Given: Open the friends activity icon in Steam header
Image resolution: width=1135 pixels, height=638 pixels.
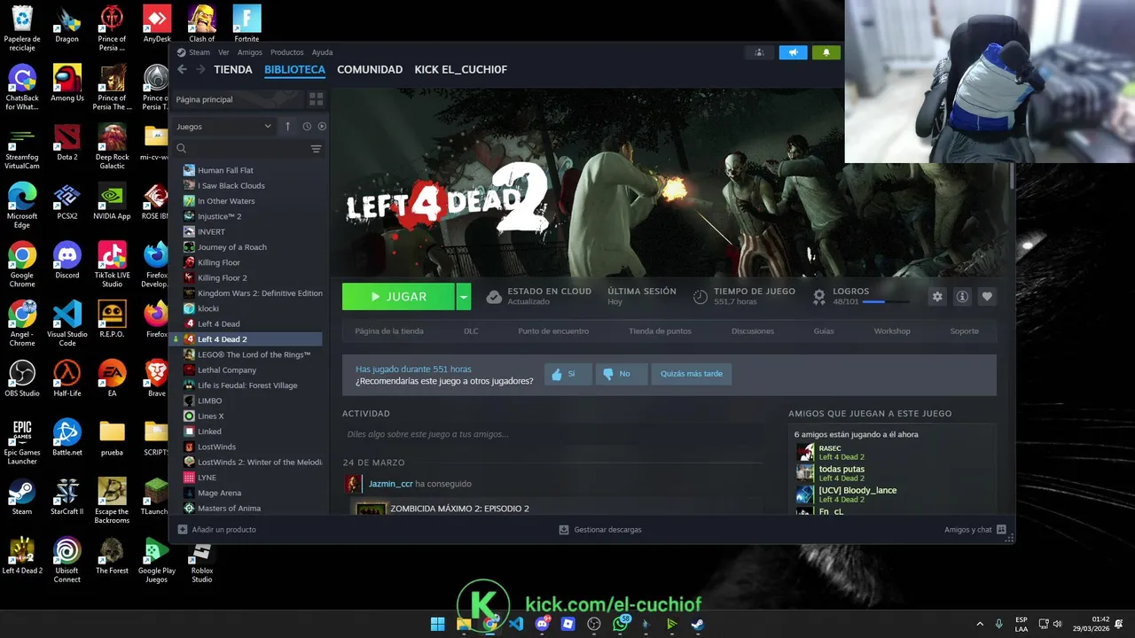Looking at the screenshot, I should (x=759, y=52).
